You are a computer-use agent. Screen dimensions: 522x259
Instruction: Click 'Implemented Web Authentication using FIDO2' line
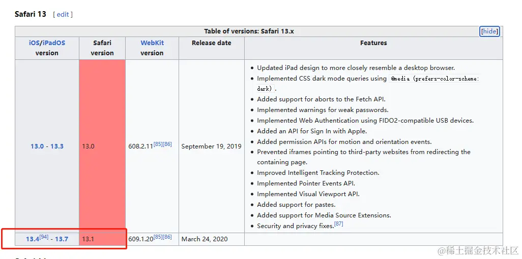pyautogui.click(x=365, y=121)
